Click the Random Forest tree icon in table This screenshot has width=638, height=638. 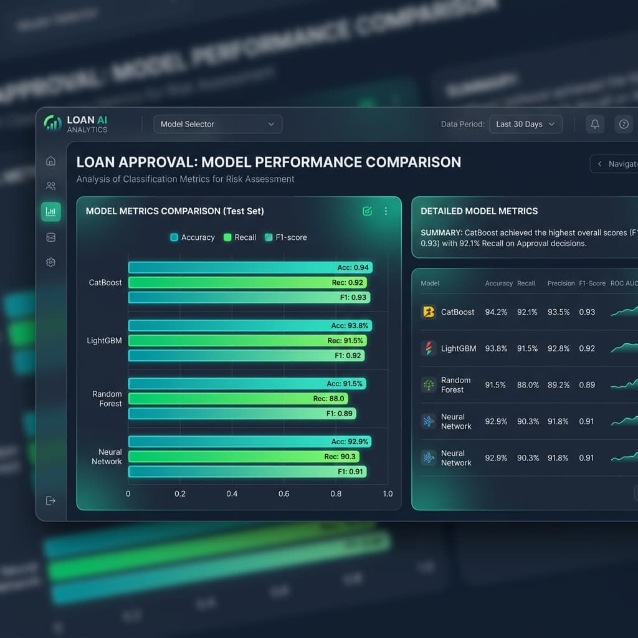[429, 384]
